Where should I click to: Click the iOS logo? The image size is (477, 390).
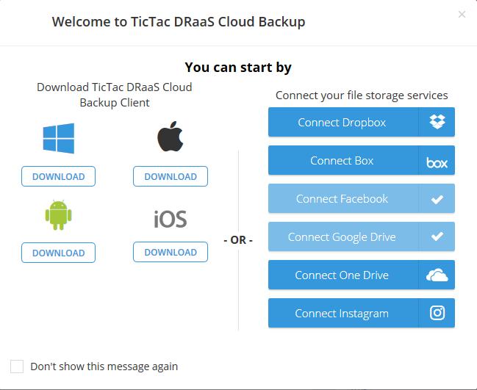(x=171, y=219)
